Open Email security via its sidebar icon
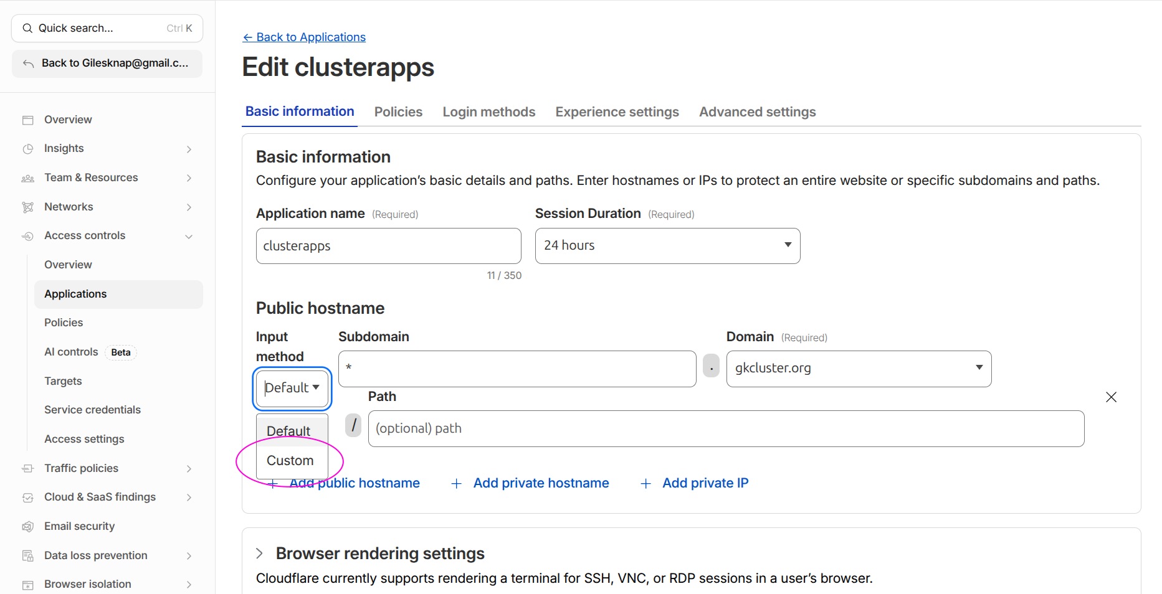Screen dimensions: 1162x594 29,526
